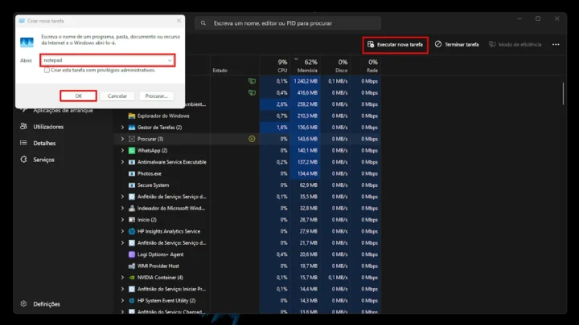The height and width of the screenshot is (325, 579).
Task: Click the Definições gear icon
Action: click(24, 304)
